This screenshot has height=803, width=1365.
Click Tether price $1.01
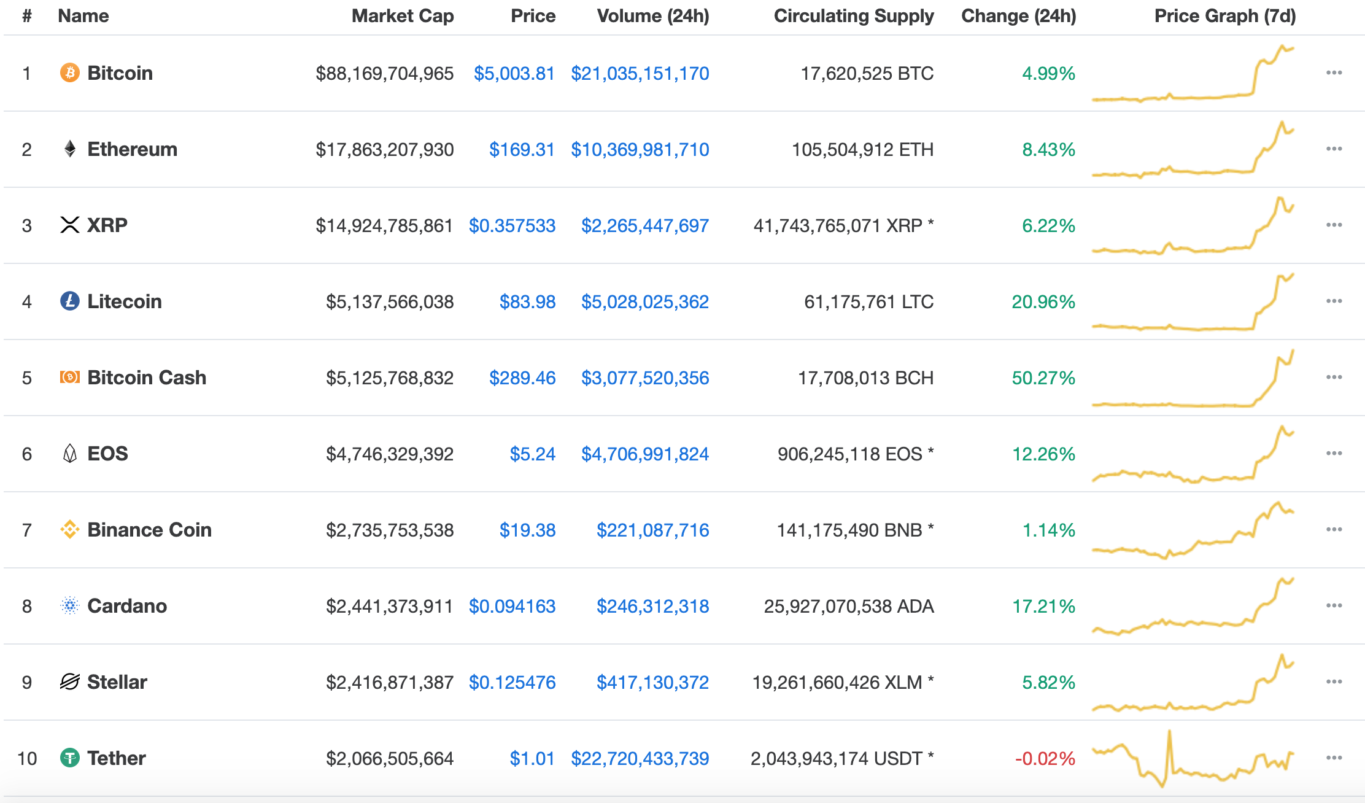[x=532, y=759]
